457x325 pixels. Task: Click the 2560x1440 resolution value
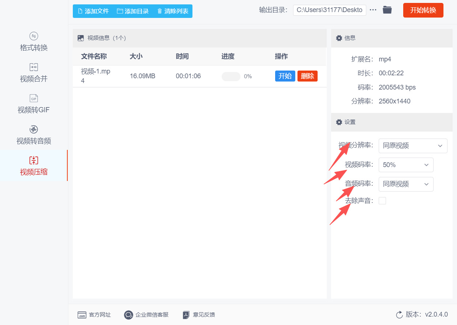pos(395,101)
